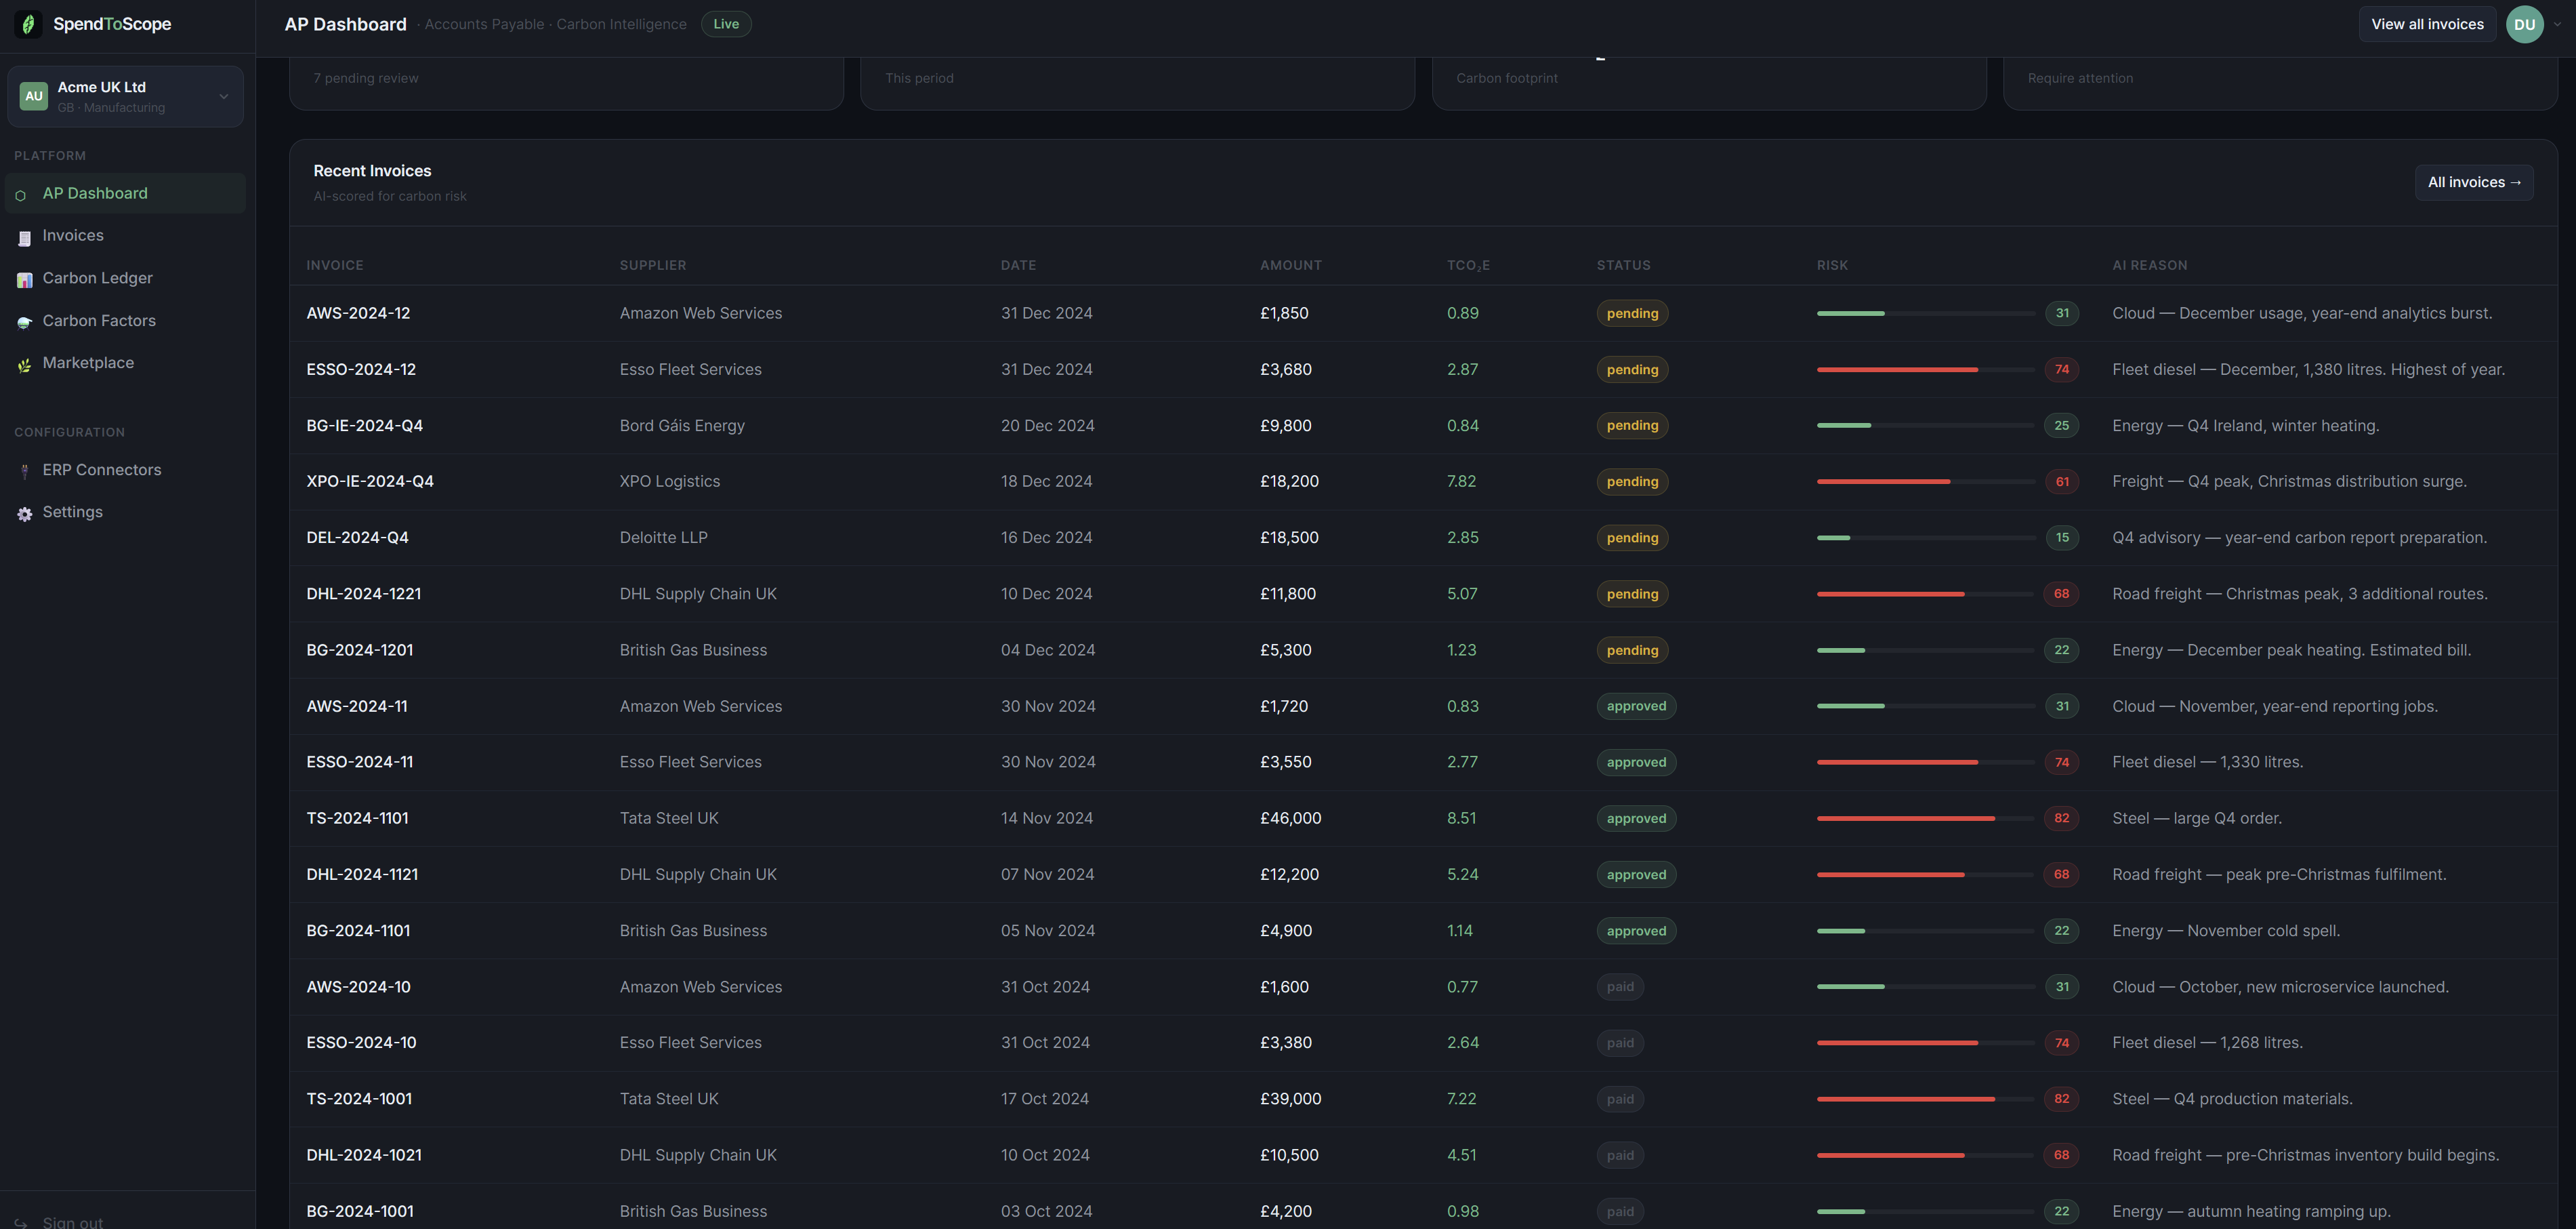Click the SpendToScope leaf logo icon

click(x=28, y=24)
